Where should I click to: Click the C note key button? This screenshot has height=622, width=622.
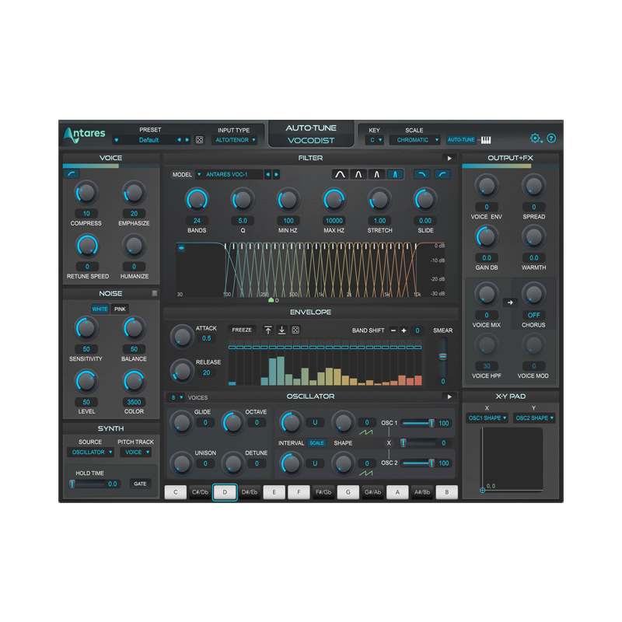tap(176, 492)
